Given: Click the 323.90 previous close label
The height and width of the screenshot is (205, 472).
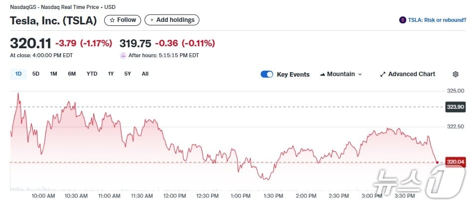Looking at the screenshot, I should 455,107.
